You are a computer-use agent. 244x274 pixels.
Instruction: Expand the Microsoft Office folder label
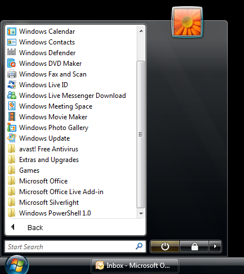click(x=43, y=181)
